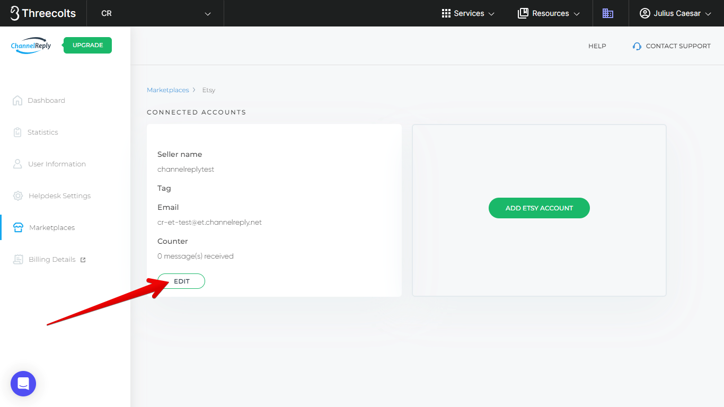Open the Julius Caesar user menu

(x=675, y=13)
